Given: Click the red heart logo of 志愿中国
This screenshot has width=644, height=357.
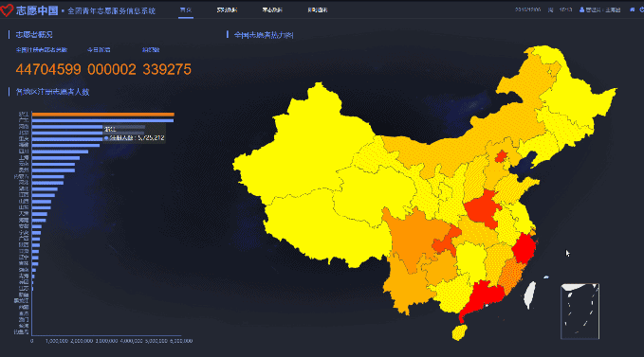Looking at the screenshot, I should coord(7,10).
